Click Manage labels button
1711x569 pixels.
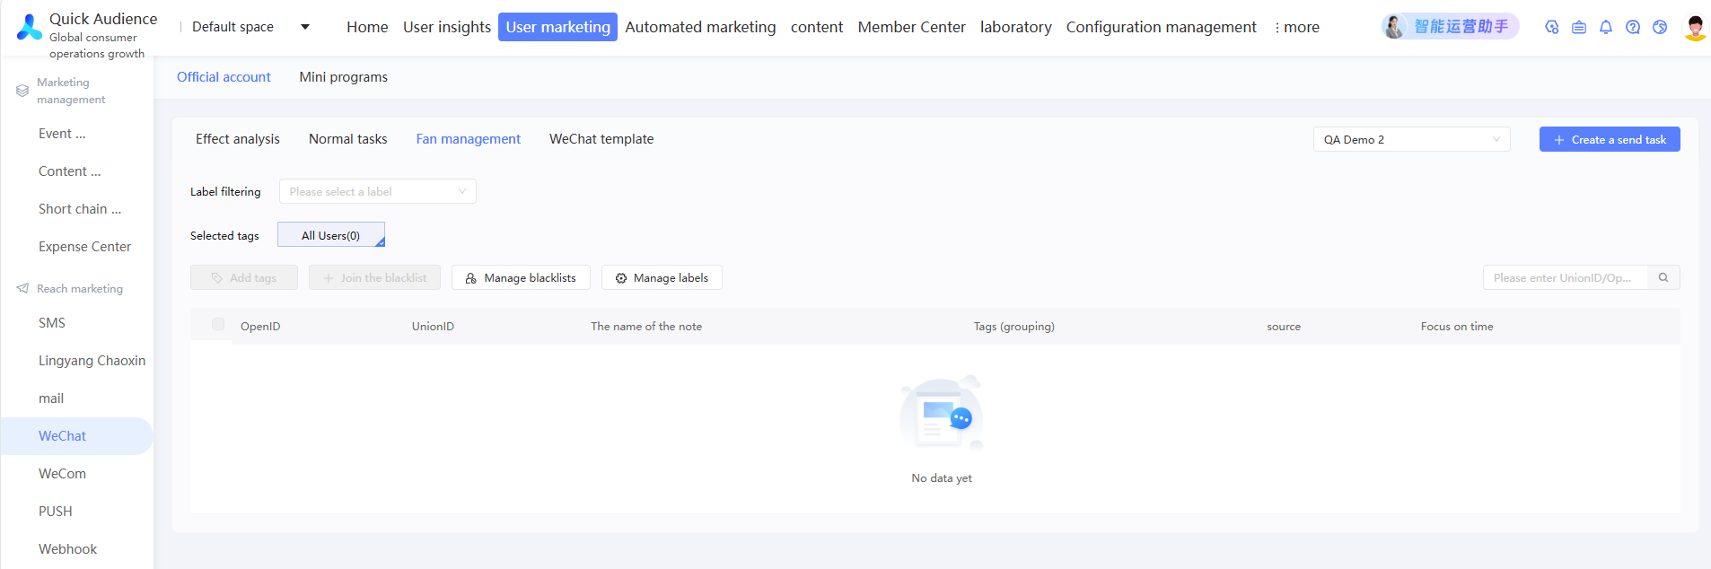[662, 277]
